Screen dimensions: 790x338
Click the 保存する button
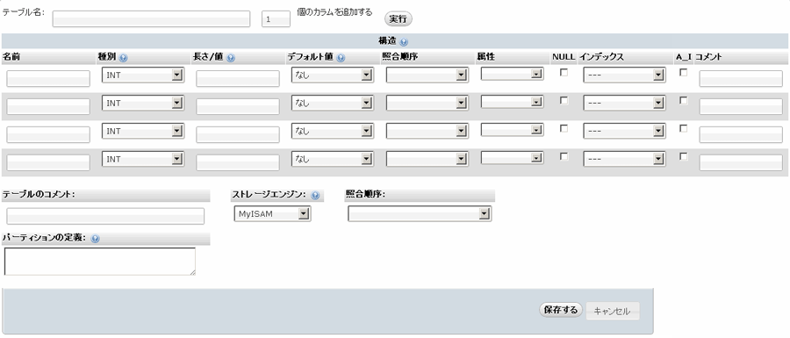click(x=561, y=310)
